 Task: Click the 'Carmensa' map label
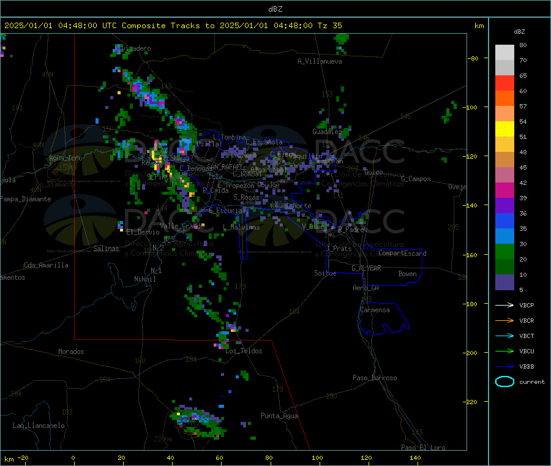click(375, 310)
